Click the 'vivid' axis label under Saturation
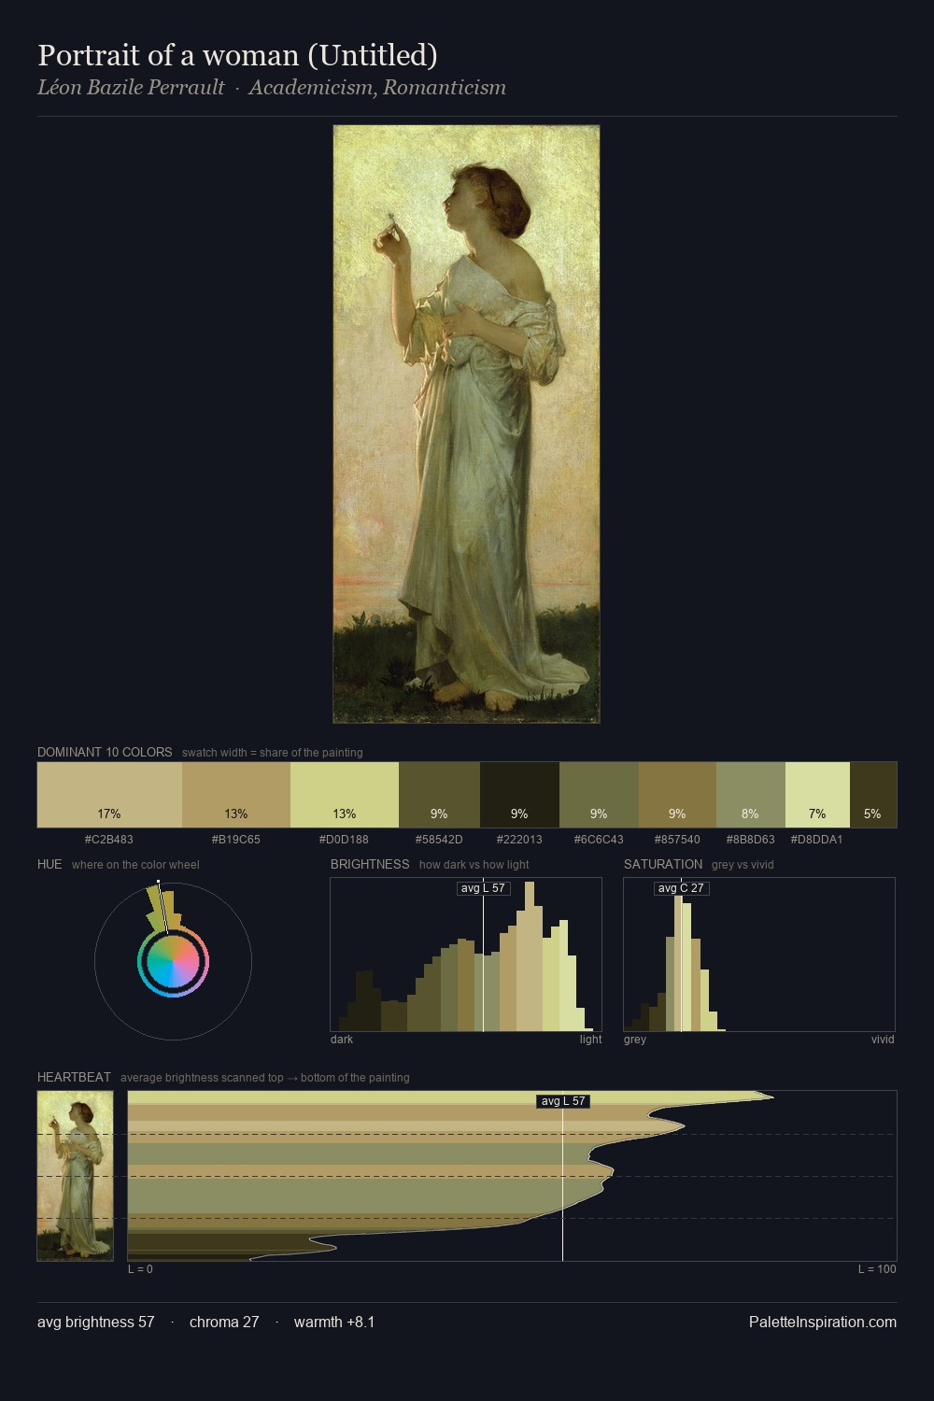934x1401 pixels. tap(883, 1040)
